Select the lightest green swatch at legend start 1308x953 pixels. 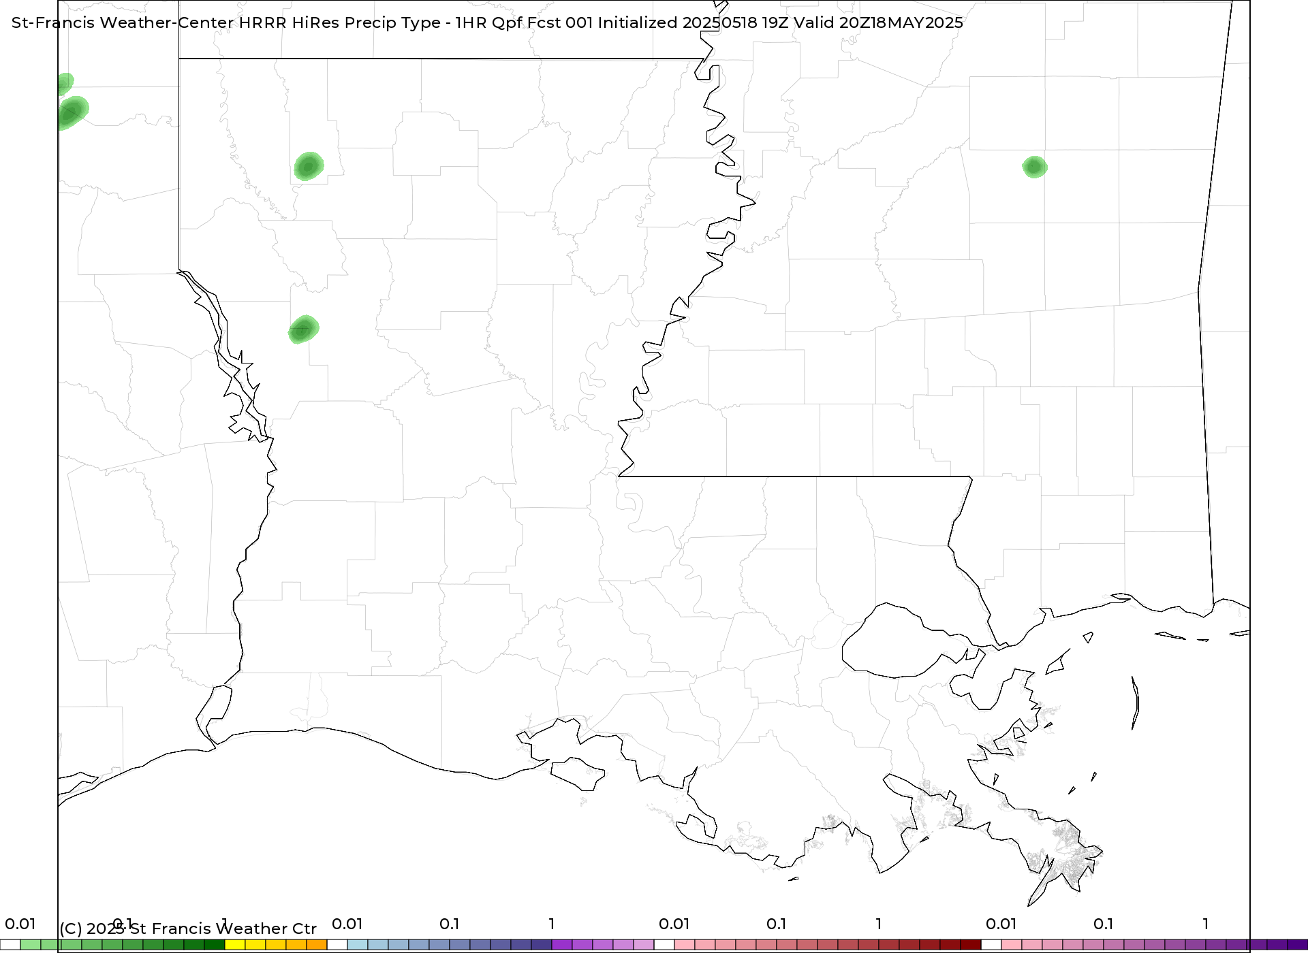(31, 945)
